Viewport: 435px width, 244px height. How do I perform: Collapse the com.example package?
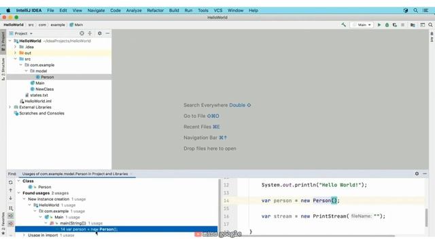[x=21, y=65]
